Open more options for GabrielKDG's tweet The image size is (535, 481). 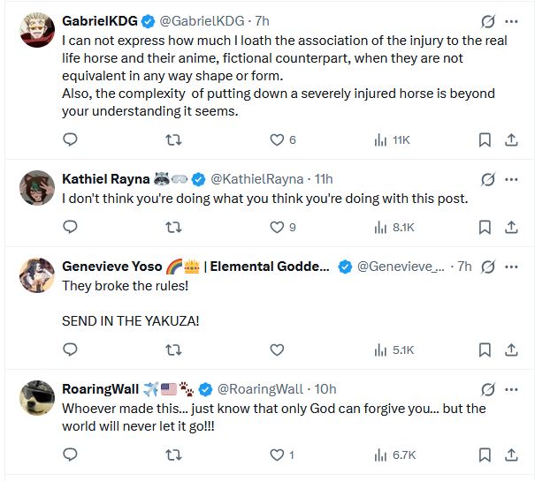(511, 20)
